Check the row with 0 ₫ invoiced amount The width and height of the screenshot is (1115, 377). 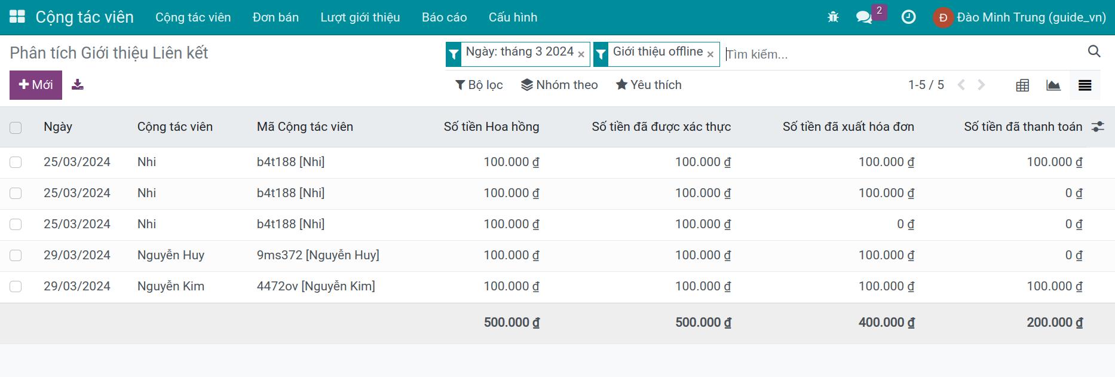click(16, 225)
